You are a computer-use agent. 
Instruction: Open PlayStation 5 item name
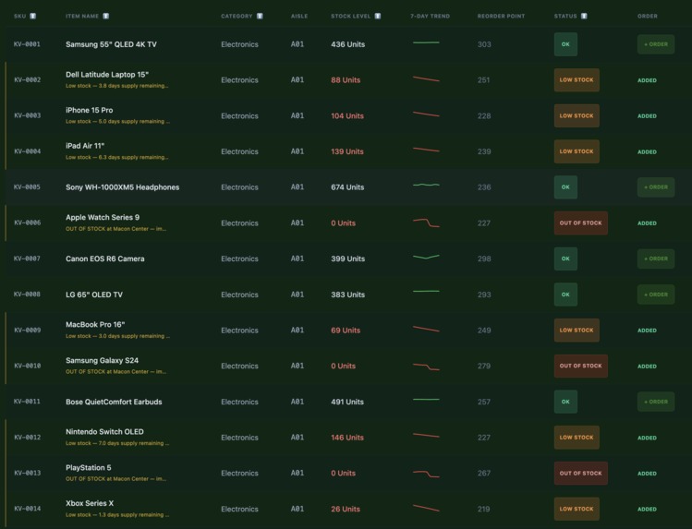pos(89,468)
